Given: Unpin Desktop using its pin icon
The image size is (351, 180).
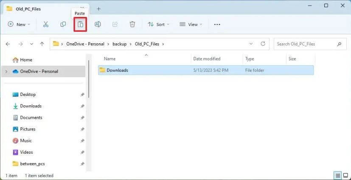Looking at the screenshot, I should [x=82, y=95].
